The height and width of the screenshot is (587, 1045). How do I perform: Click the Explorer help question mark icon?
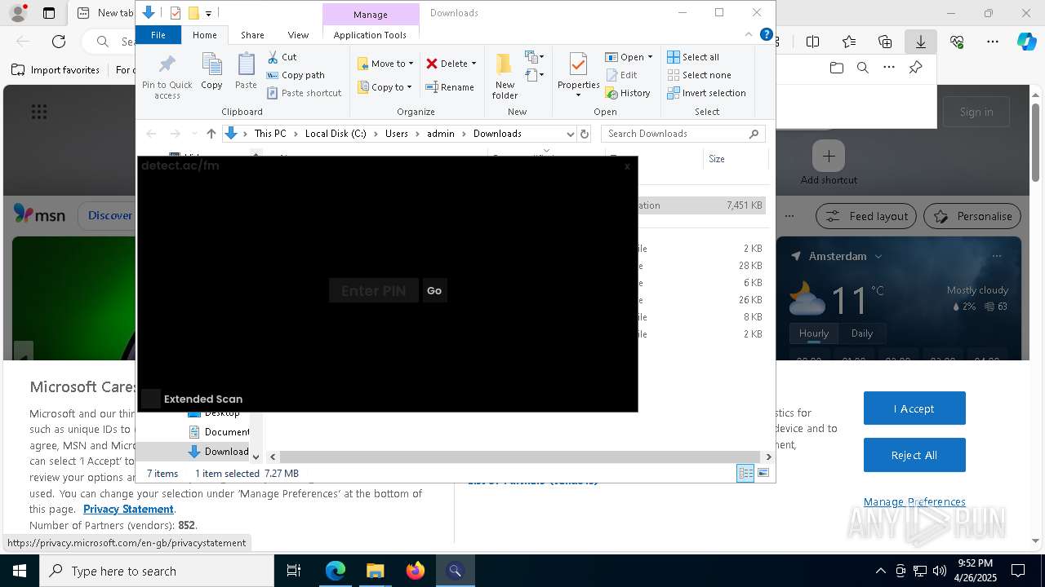(766, 34)
